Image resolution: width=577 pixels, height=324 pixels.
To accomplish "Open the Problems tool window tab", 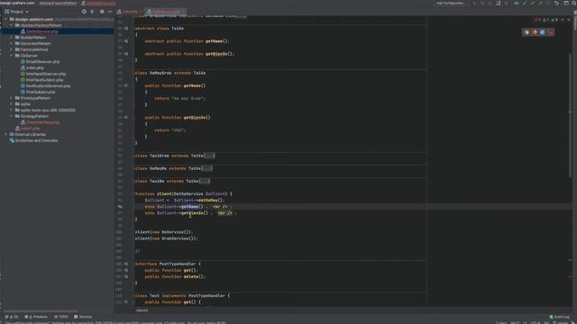I will (36, 317).
